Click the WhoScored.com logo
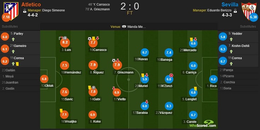 point(203,124)
